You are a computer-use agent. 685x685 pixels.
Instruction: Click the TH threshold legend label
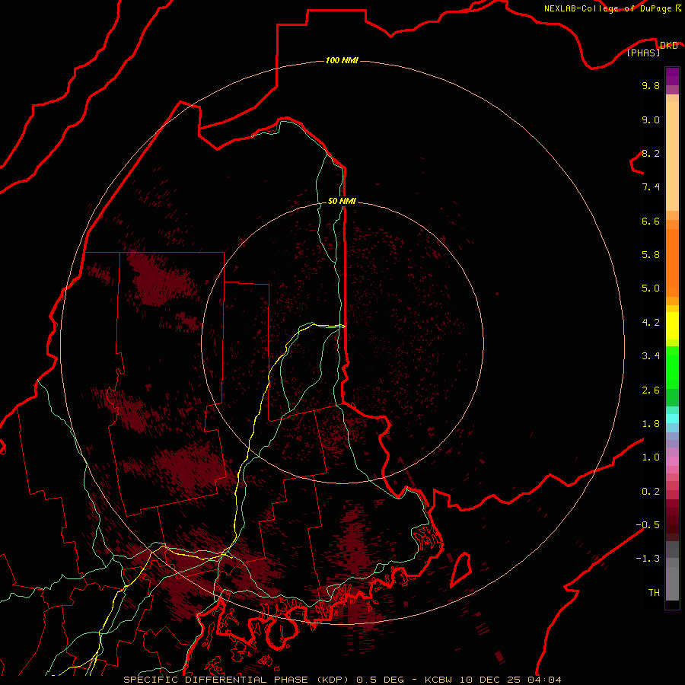point(654,593)
